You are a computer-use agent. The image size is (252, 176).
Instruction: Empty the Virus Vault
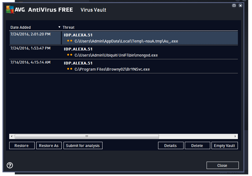224,146
